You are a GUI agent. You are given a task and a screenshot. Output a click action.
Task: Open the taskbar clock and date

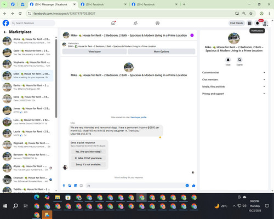(255, 206)
